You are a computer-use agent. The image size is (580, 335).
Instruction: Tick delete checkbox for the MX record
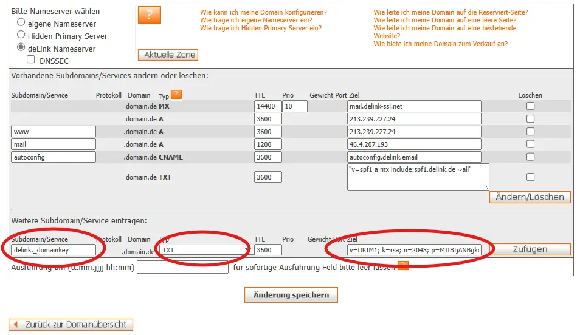click(530, 106)
